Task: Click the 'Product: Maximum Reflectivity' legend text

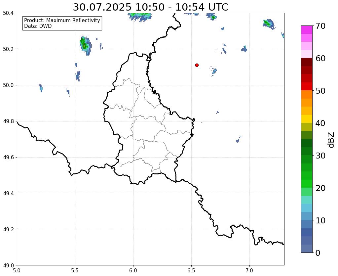Action: point(62,20)
